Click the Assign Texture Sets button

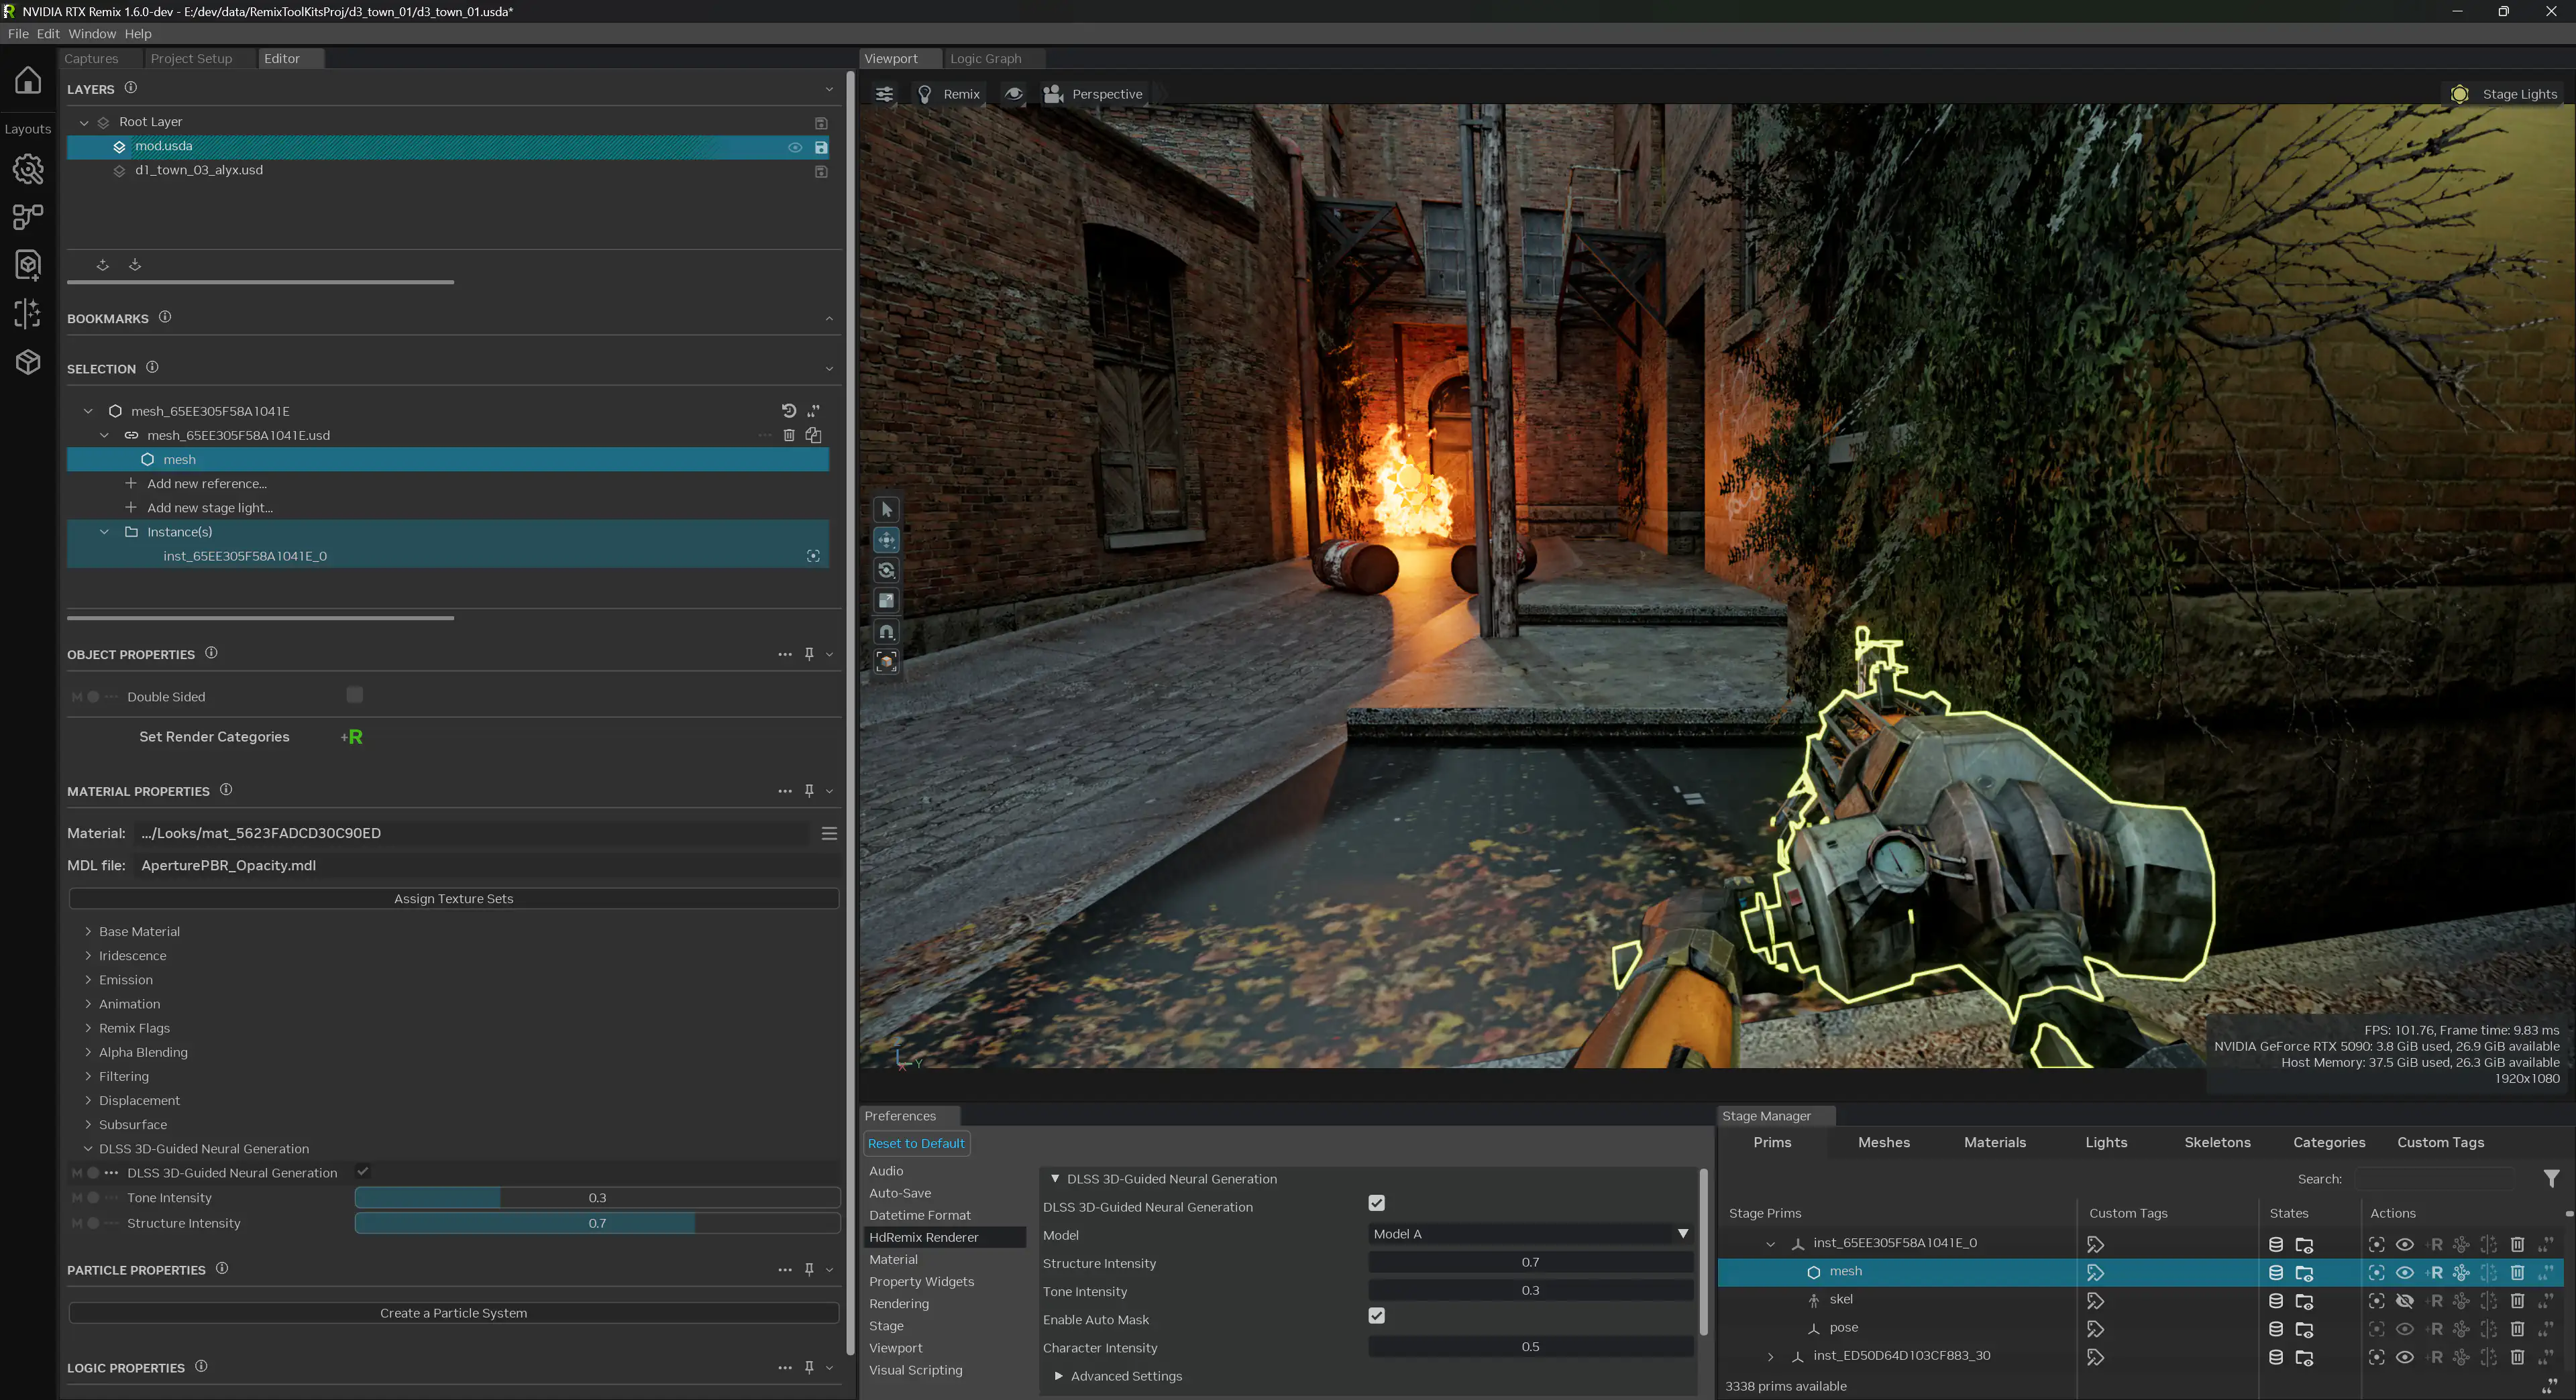(454, 898)
